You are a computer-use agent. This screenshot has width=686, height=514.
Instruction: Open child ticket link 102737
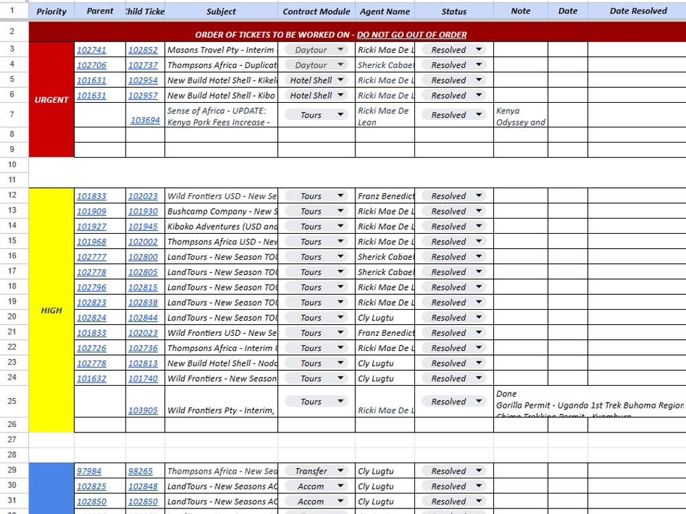click(143, 65)
